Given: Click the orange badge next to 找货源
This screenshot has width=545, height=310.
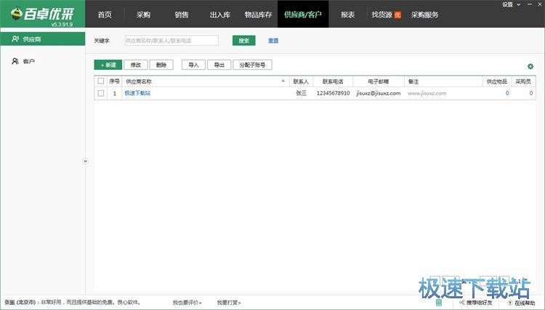Looking at the screenshot, I should point(397,15).
